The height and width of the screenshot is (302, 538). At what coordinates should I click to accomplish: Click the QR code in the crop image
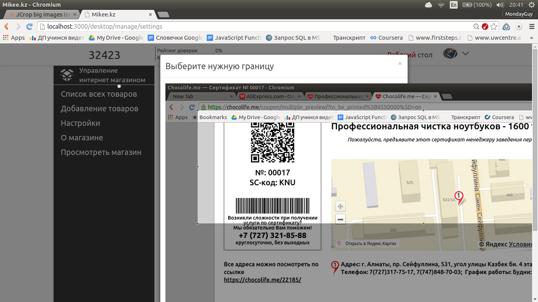(273, 142)
